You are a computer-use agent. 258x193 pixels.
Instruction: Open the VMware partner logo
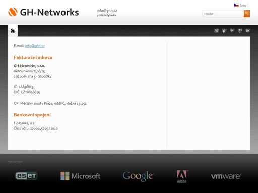point(226,176)
